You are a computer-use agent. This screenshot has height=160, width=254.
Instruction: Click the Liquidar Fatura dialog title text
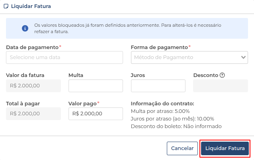31,6
